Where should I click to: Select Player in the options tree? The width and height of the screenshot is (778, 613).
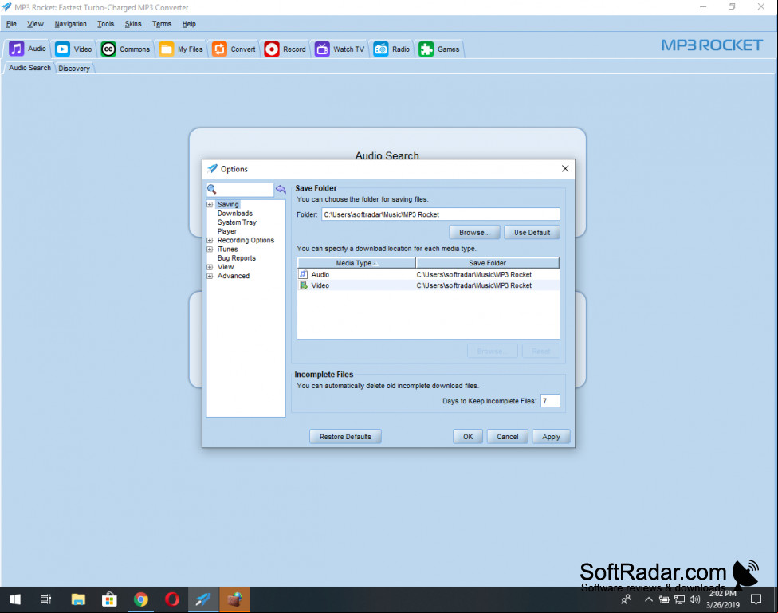click(226, 231)
